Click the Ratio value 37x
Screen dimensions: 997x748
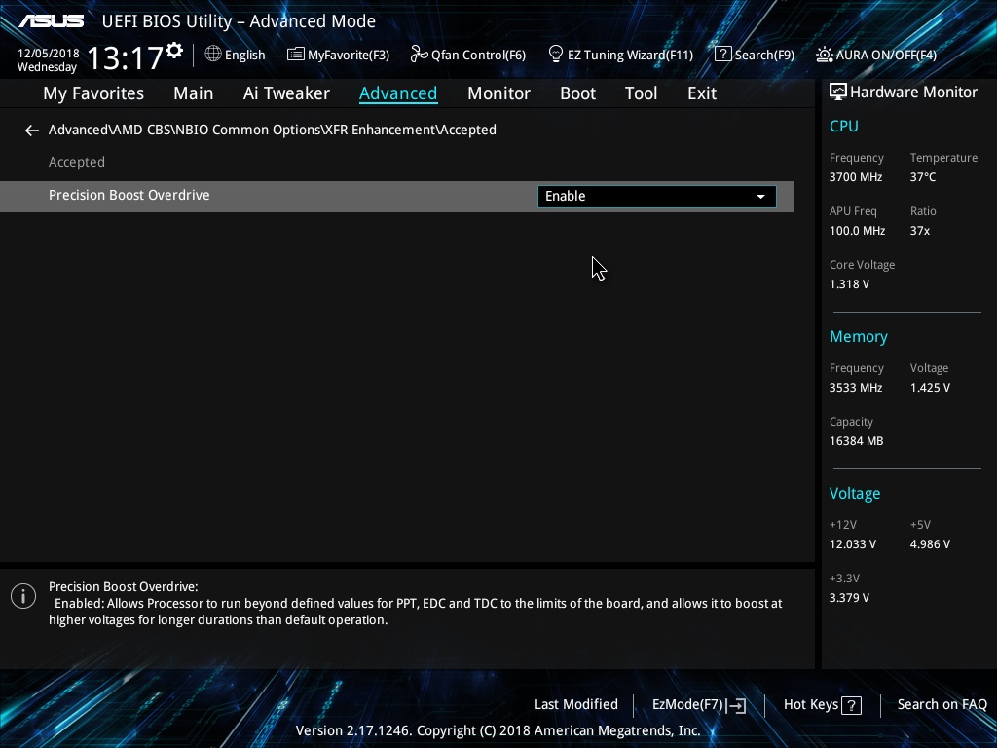click(919, 231)
